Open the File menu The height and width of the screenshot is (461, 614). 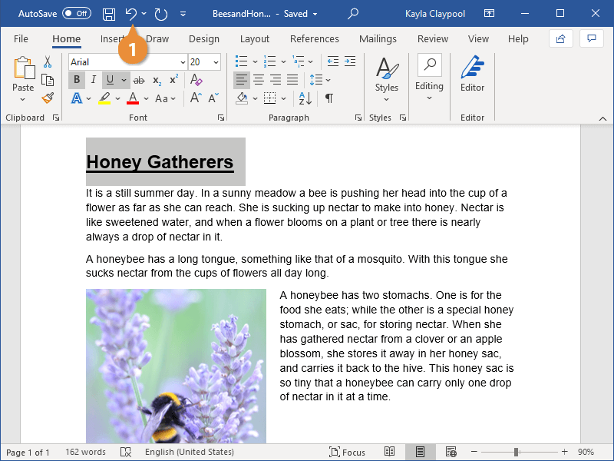[x=21, y=39]
